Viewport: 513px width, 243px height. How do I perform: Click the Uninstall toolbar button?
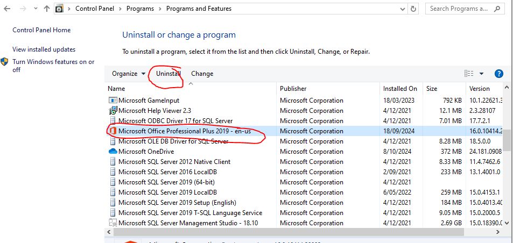168,74
